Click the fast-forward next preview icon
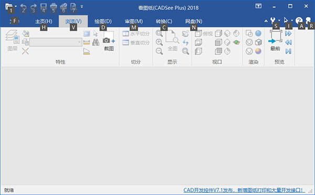 click(288, 33)
